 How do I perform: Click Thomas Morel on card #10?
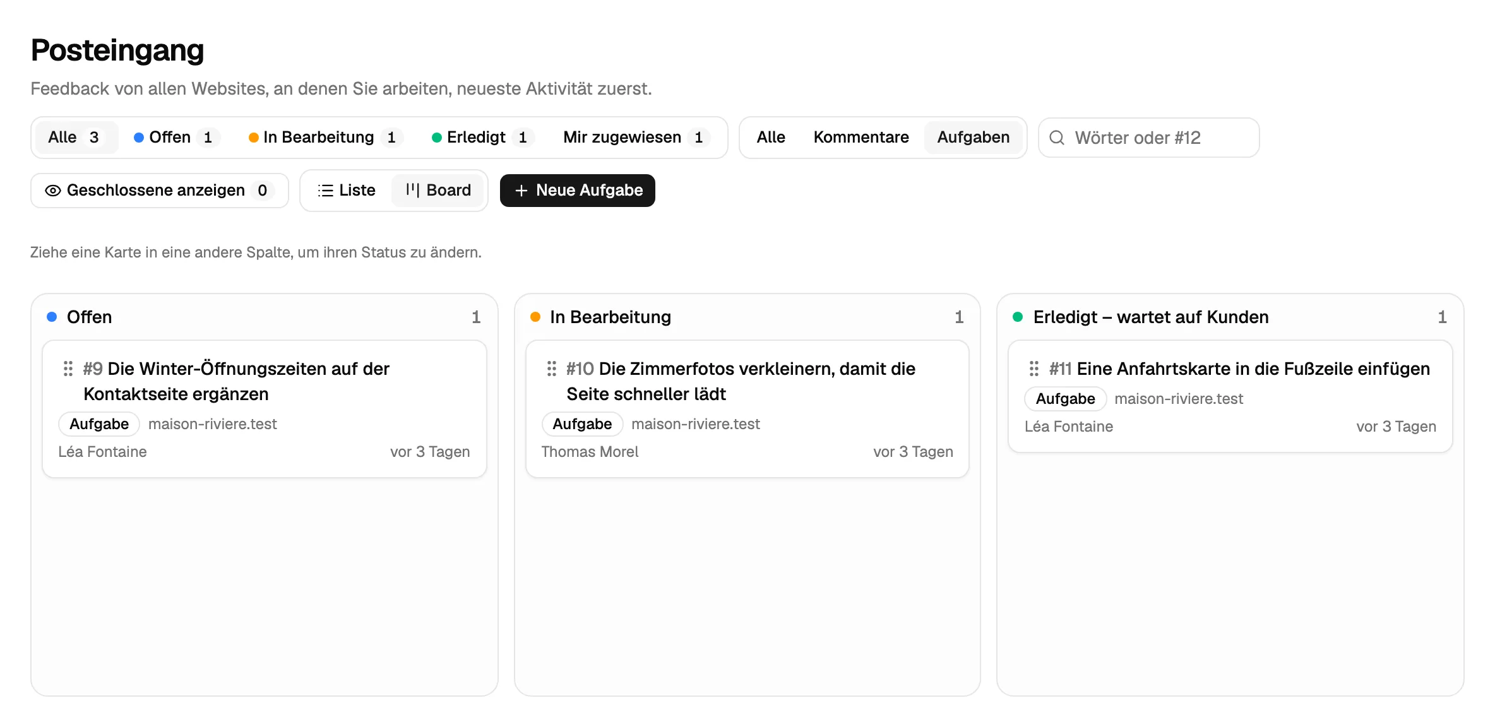tap(590, 452)
